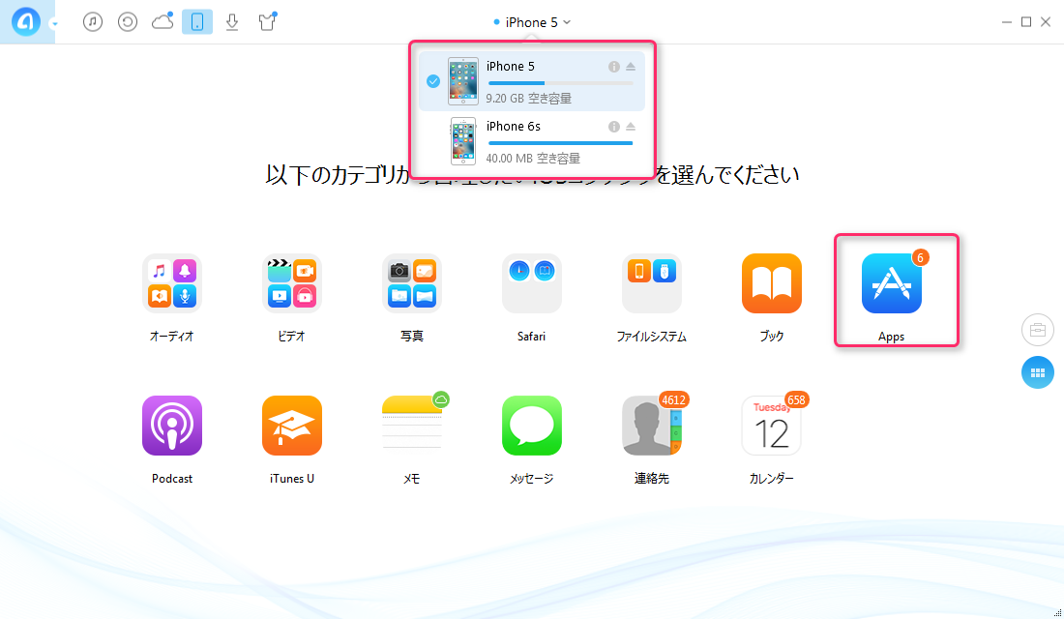Eject iPhone 5
Viewport: 1064px width, 619px height.
click(x=631, y=67)
